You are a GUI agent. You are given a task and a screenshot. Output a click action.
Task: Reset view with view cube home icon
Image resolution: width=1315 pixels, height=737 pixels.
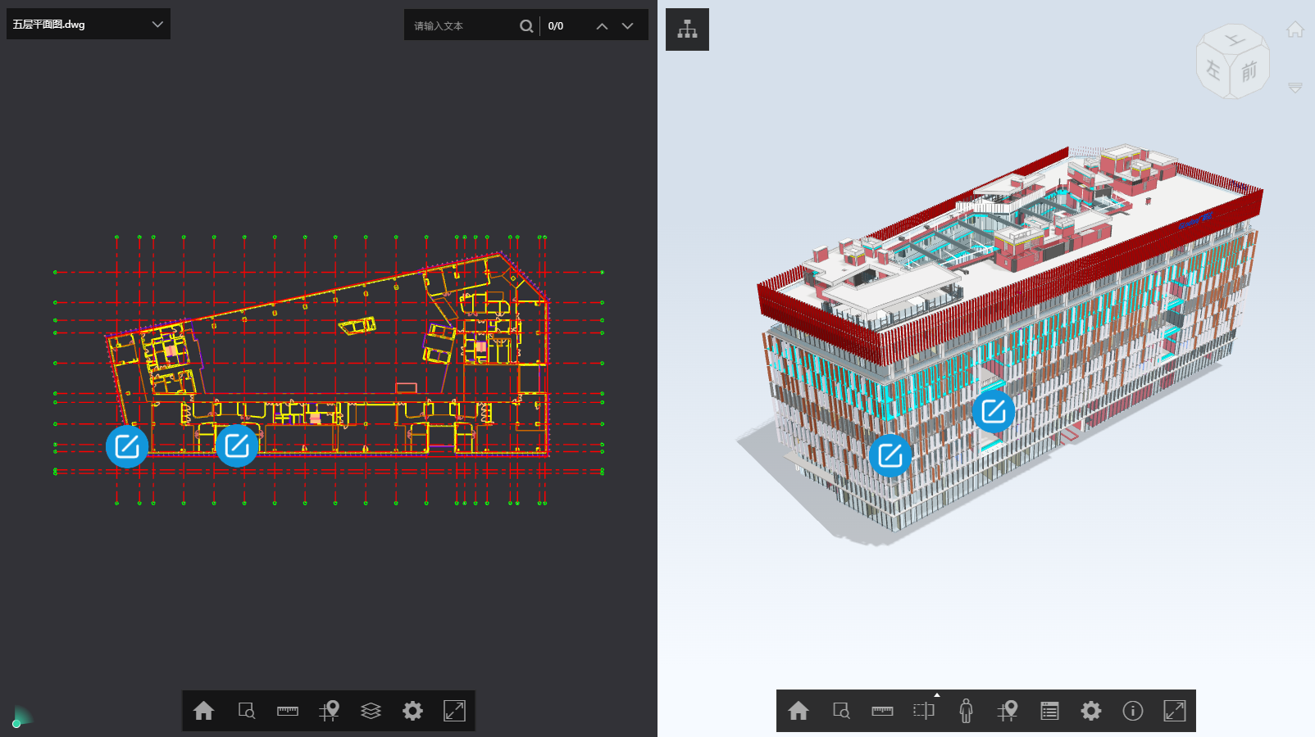[x=1295, y=30]
